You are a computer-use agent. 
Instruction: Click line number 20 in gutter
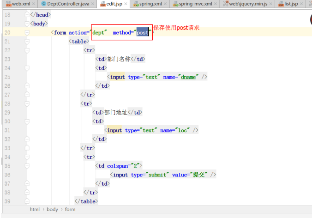click(x=7, y=32)
